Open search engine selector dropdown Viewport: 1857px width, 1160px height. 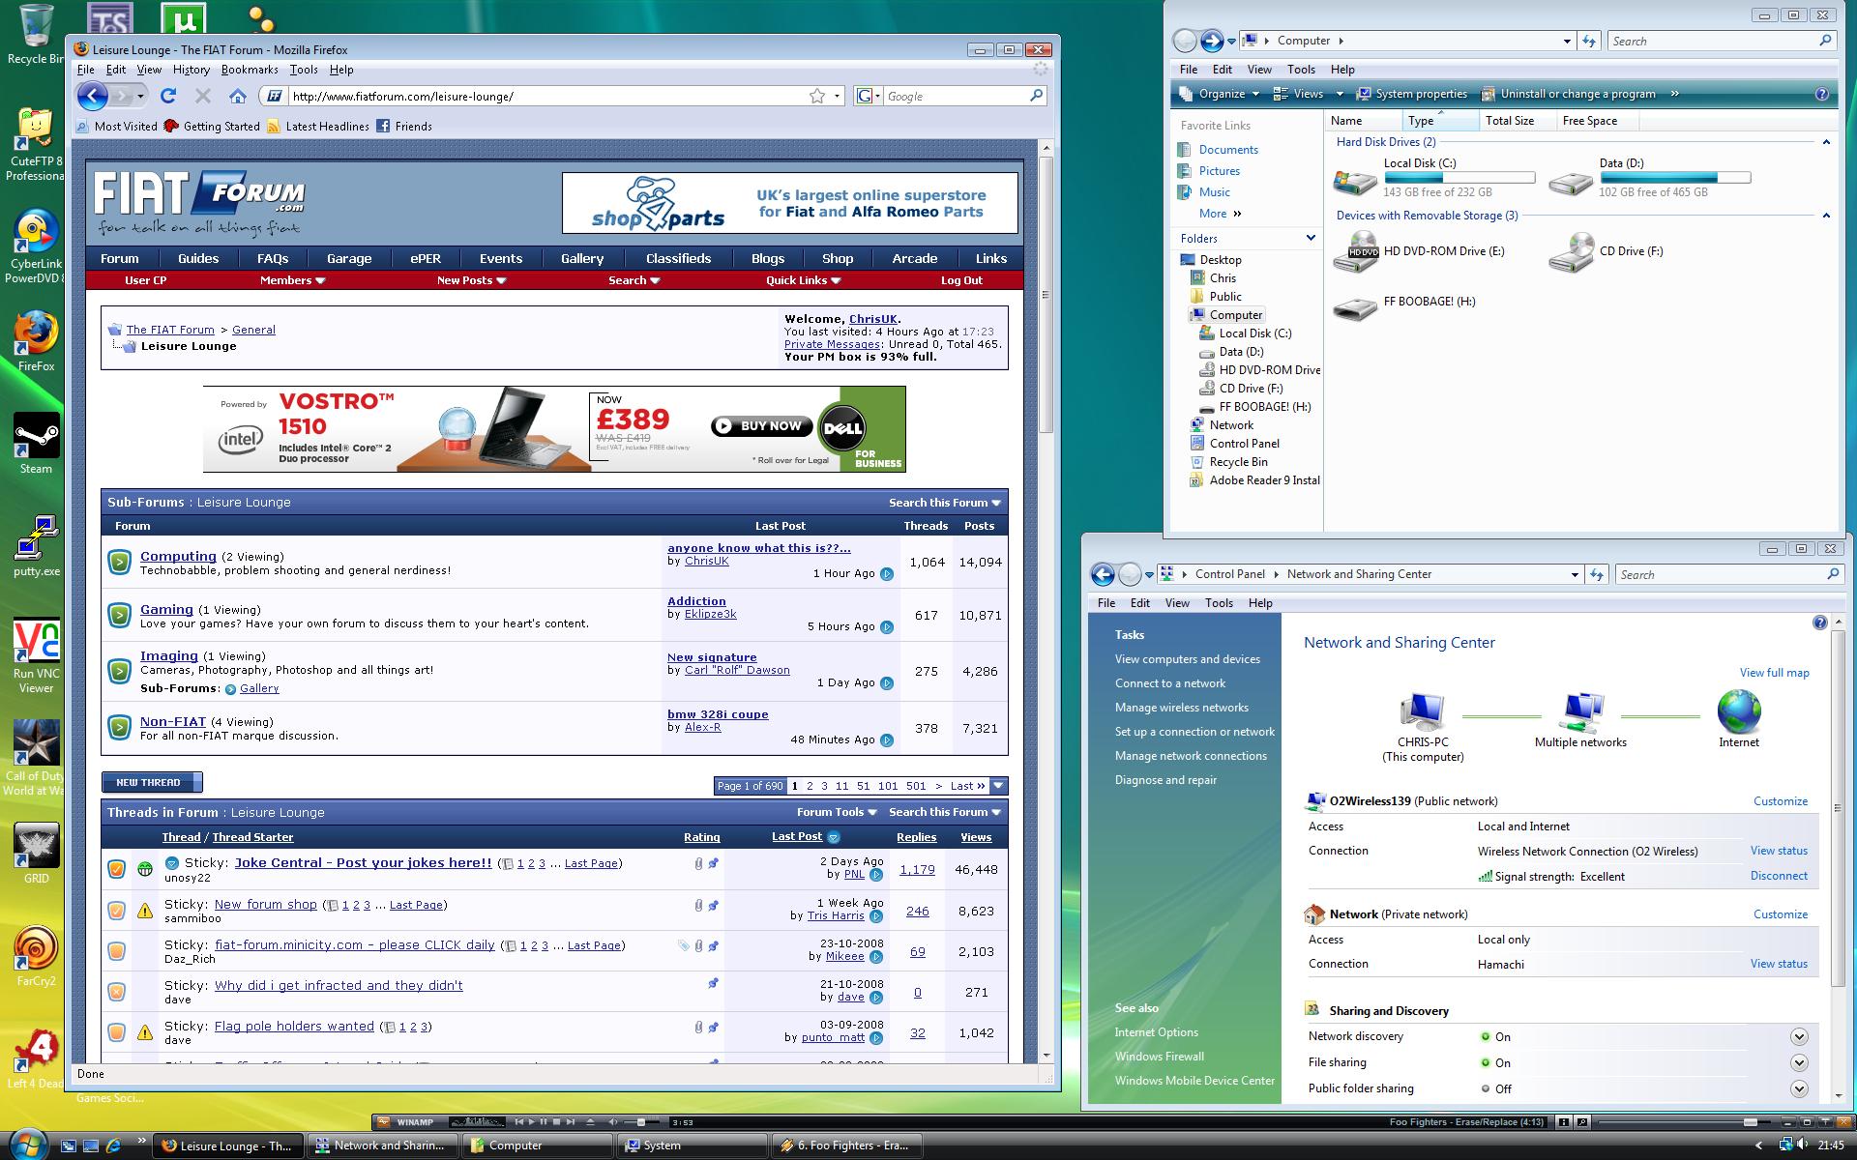point(868,96)
